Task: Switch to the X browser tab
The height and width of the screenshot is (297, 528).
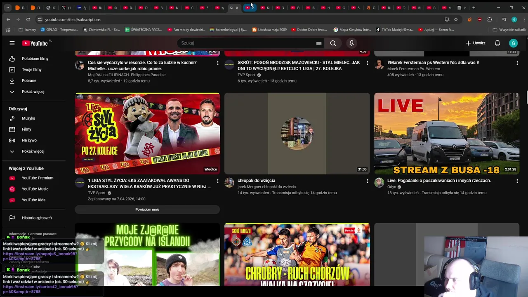Action: (66, 8)
